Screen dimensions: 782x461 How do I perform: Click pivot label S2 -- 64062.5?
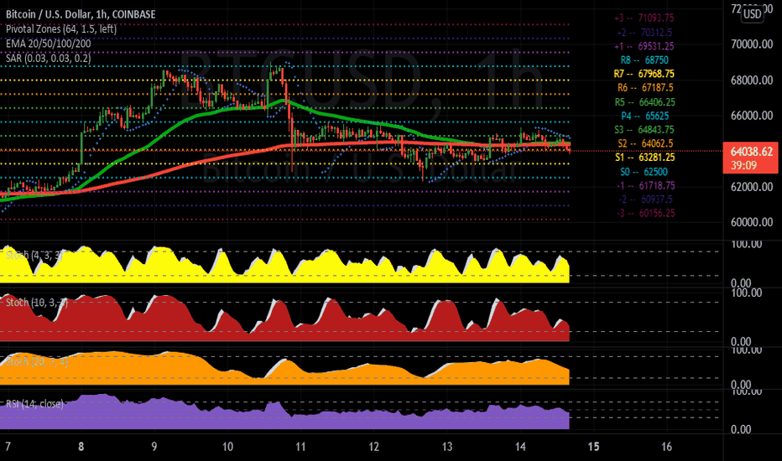coord(645,143)
